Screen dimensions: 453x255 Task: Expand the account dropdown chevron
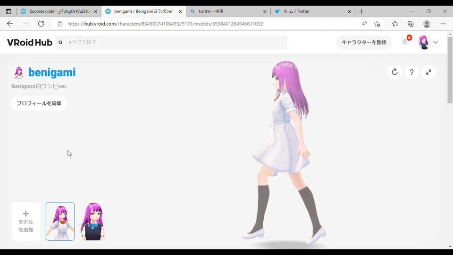436,42
